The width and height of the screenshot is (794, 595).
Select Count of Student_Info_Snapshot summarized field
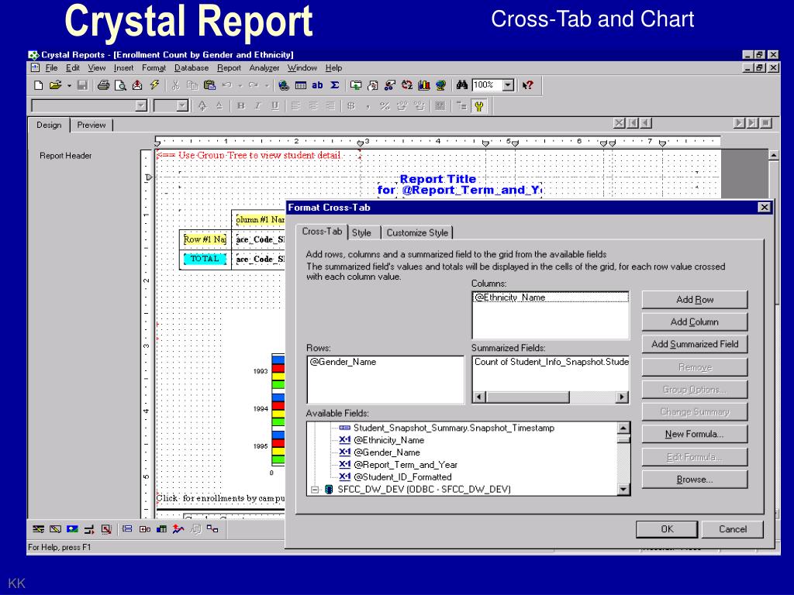[x=551, y=362]
